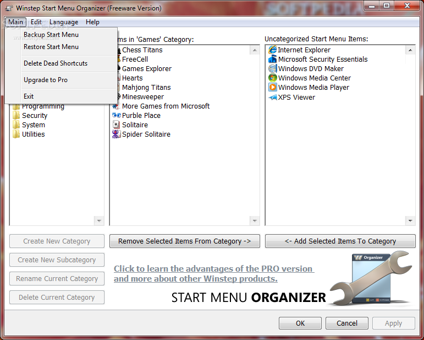Click the Windows Media Center icon

pos(273,78)
